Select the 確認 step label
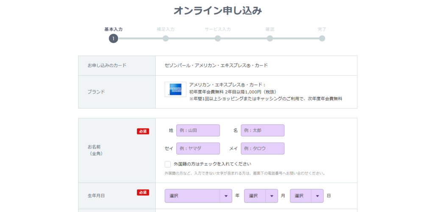 [x=270, y=29]
